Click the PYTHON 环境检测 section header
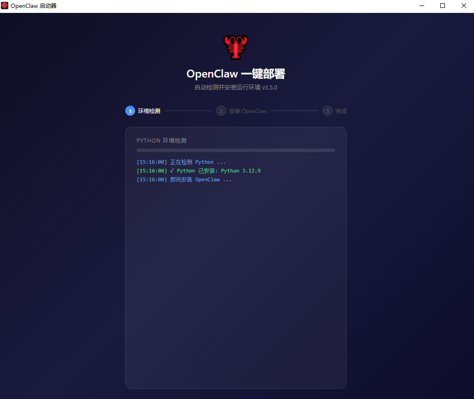Image resolution: width=474 pixels, height=399 pixels. [x=162, y=141]
